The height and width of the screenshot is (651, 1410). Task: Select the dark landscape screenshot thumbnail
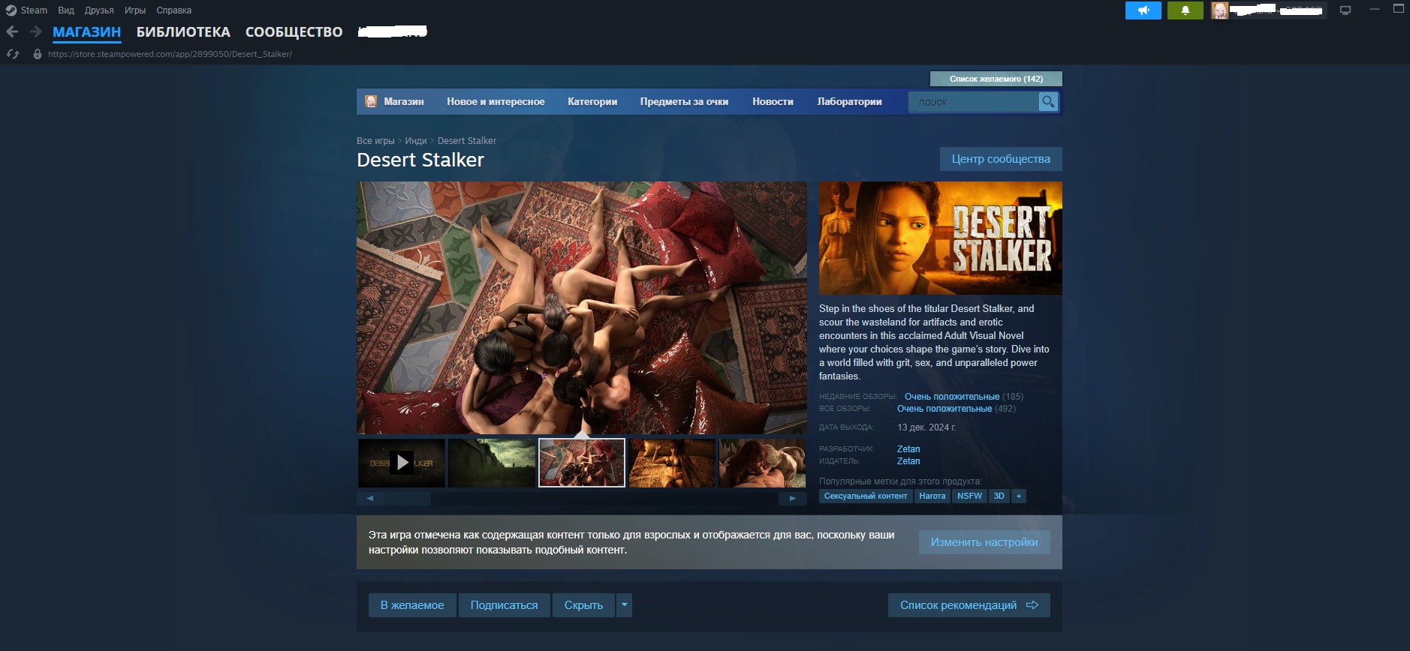pos(492,463)
